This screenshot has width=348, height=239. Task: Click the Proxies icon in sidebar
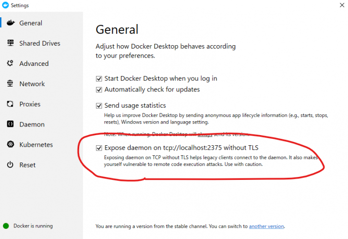coord(10,104)
